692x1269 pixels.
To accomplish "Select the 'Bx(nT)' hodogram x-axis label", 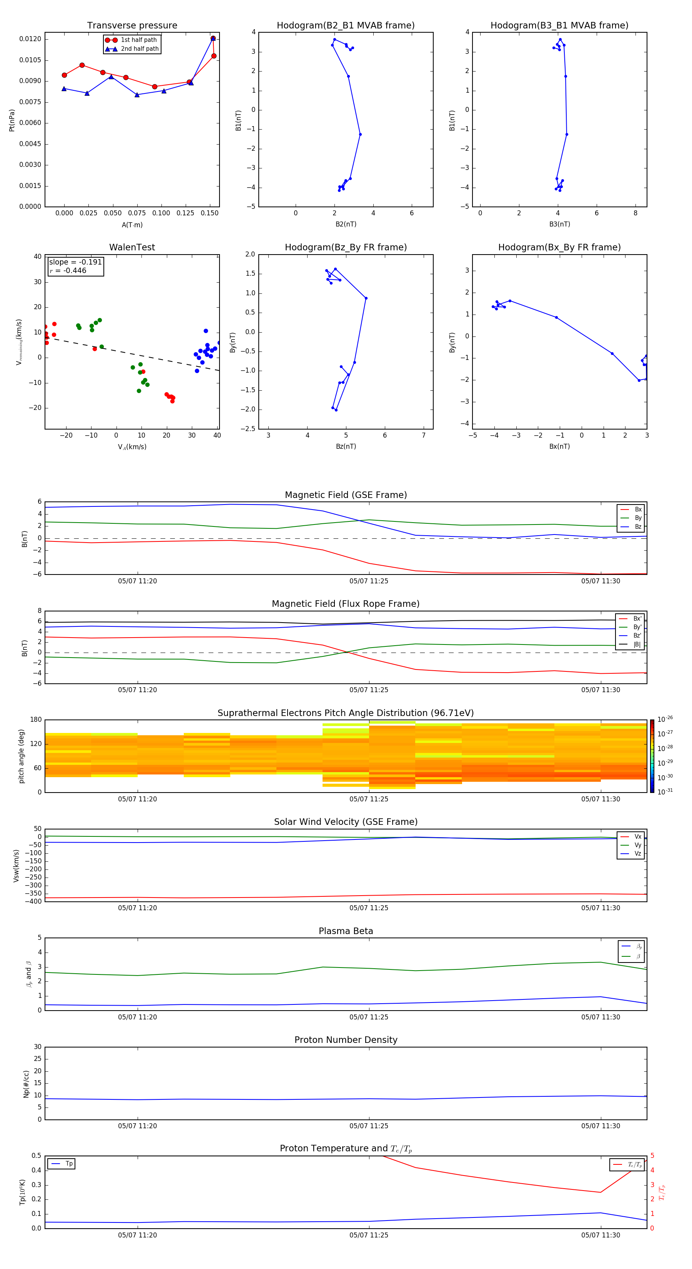I will pyautogui.click(x=559, y=446).
